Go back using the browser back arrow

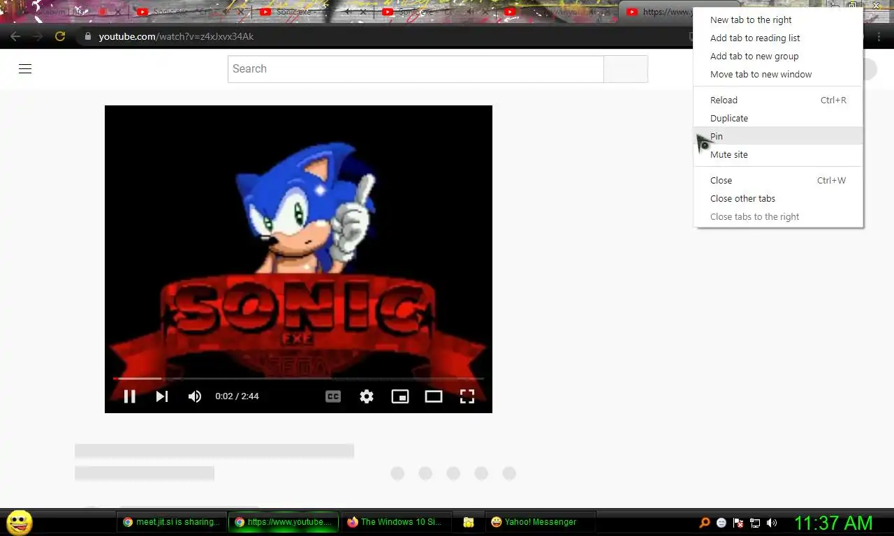coord(15,36)
